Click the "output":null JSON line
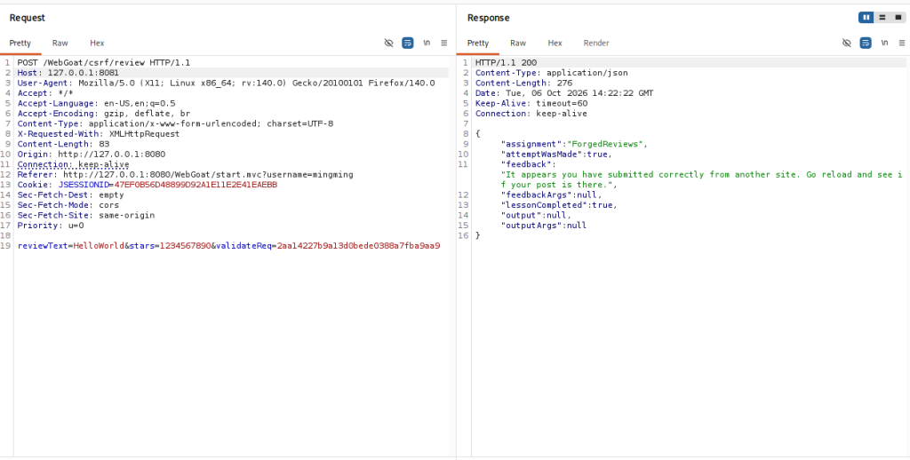Image resolution: width=910 pixels, height=460 pixels. 536,215
